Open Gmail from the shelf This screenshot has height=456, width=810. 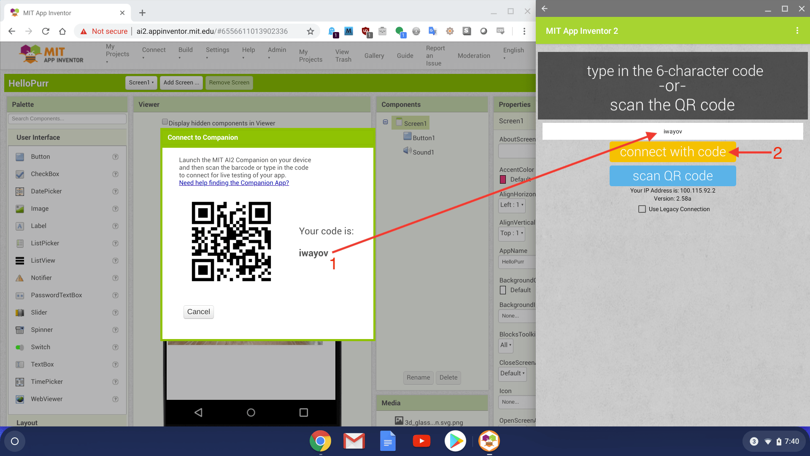[354, 441]
